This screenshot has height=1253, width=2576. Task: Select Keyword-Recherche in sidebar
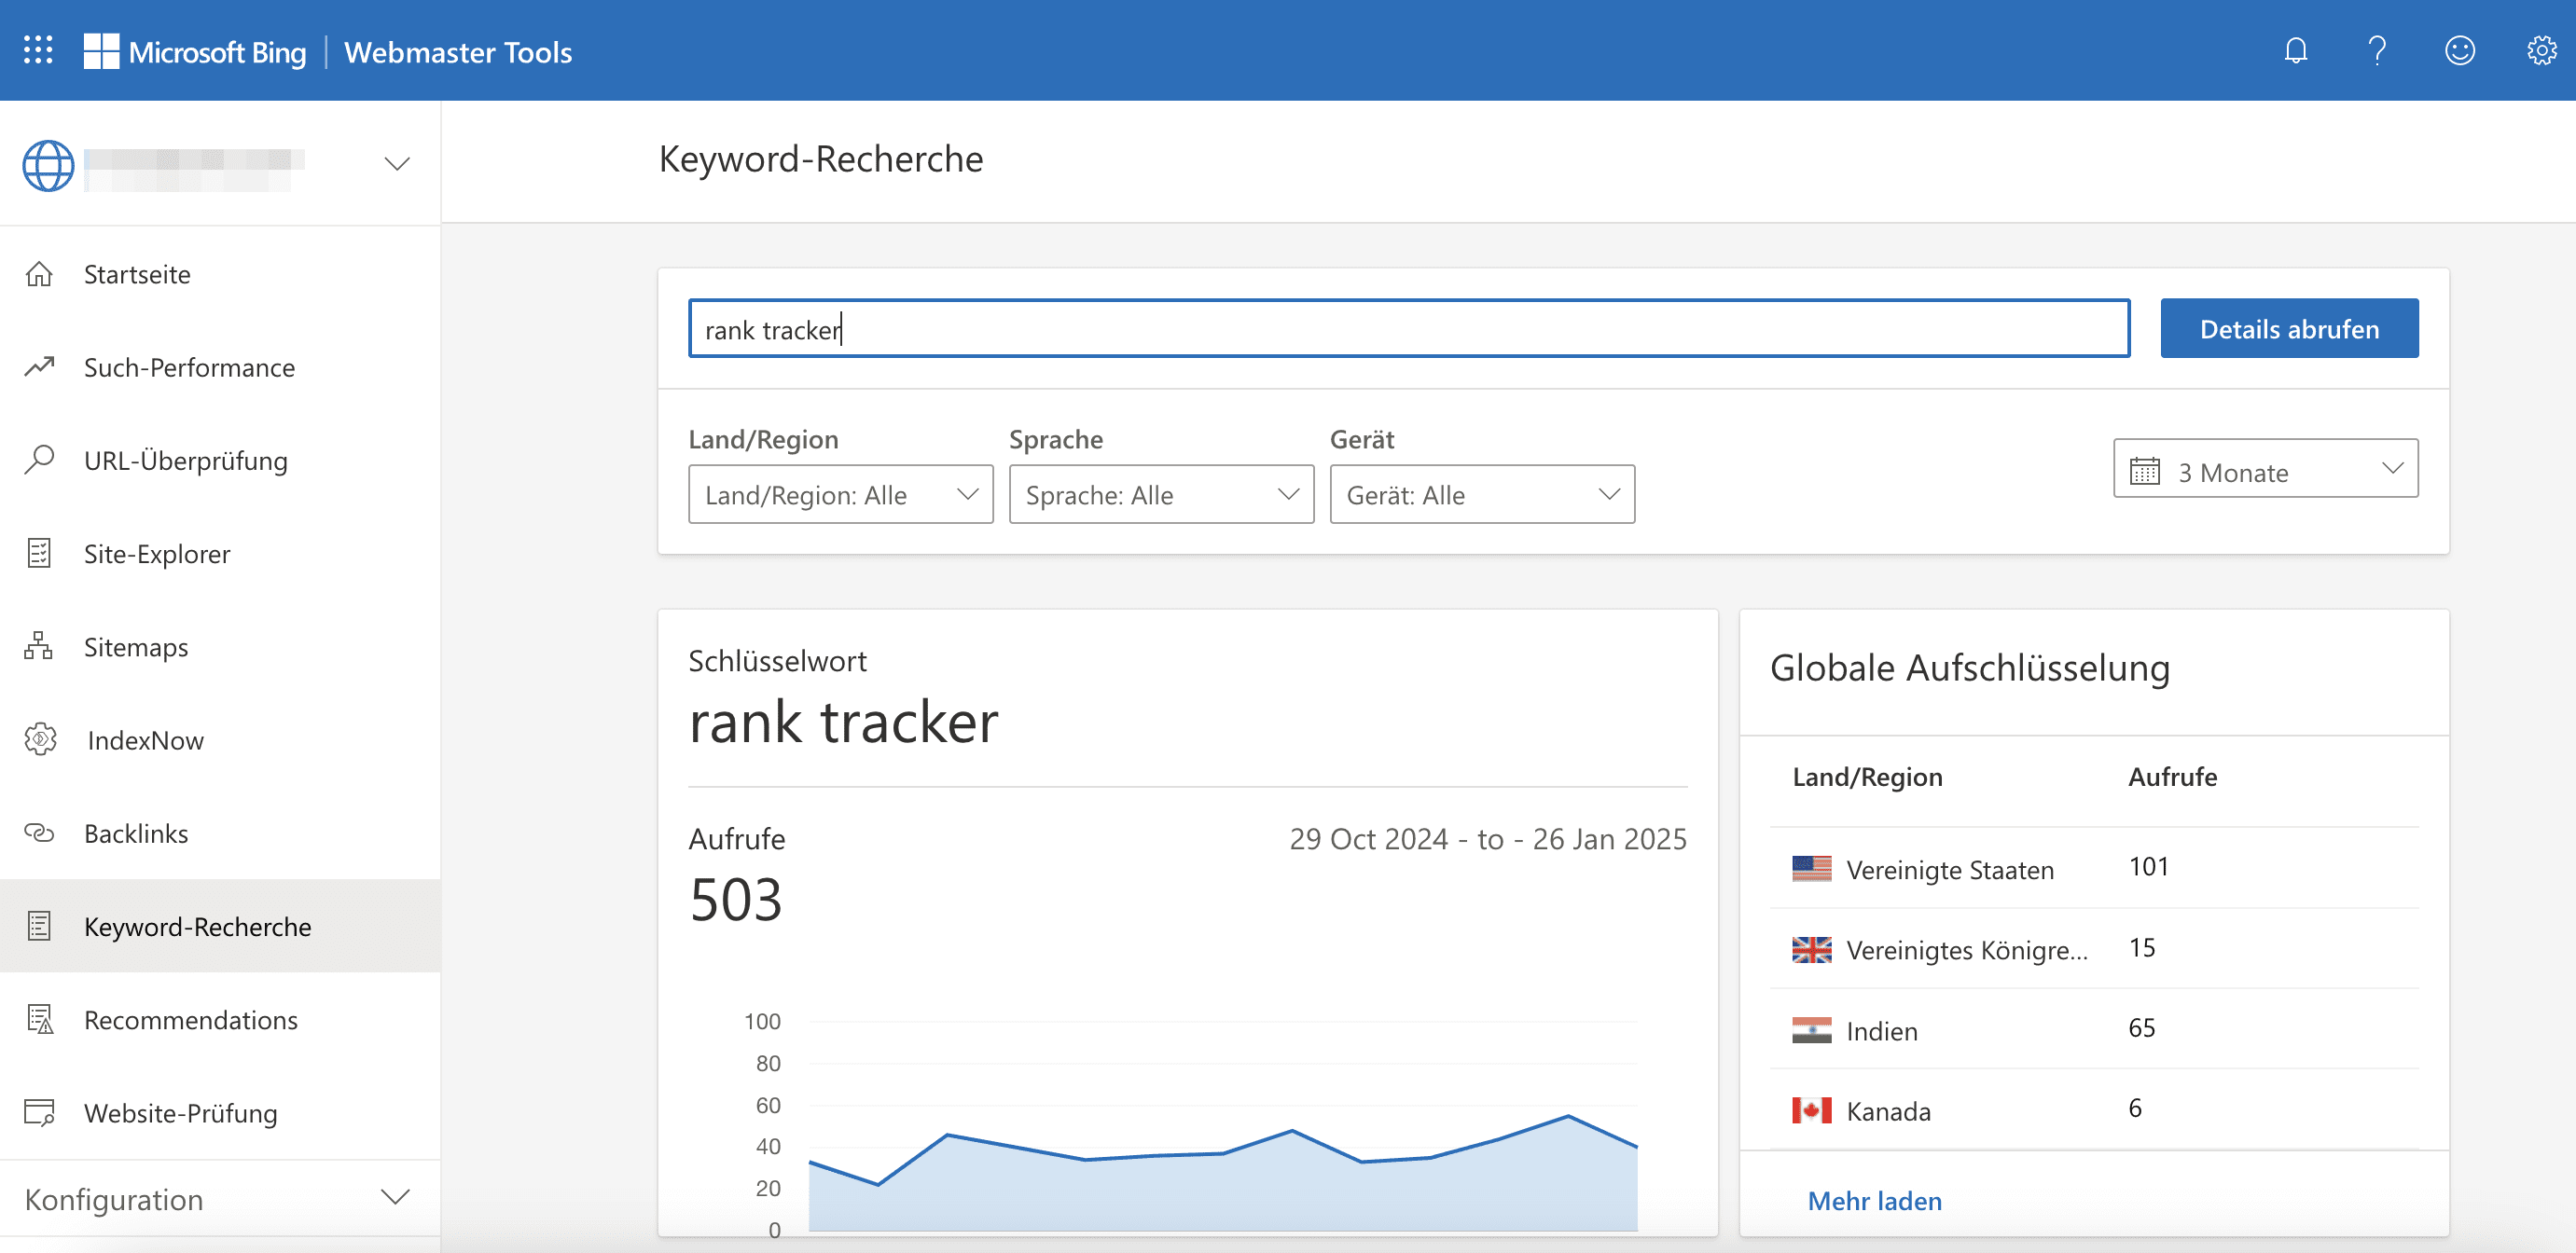[220, 926]
